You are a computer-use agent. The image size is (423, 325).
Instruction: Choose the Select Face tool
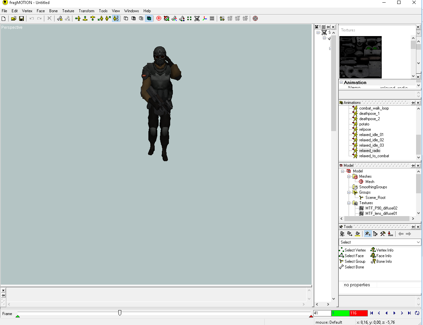(352, 256)
